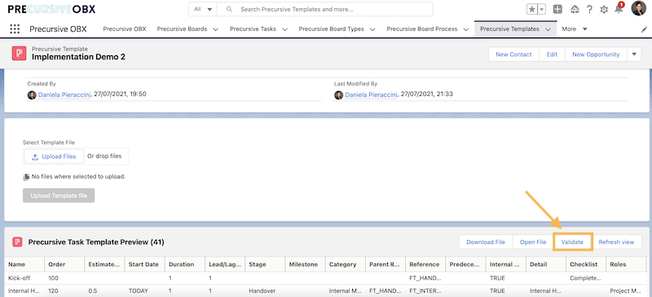Show more record actions dropdown

634,55
